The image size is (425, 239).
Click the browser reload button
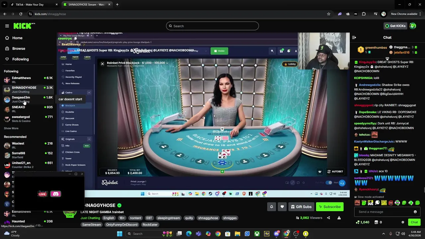point(21,14)
